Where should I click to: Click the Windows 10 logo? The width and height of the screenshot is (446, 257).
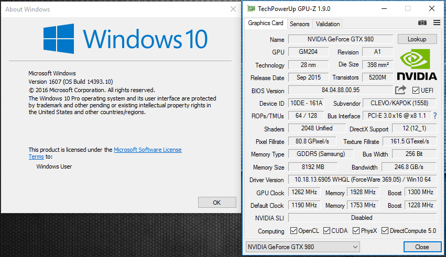(x=125, y=39)
